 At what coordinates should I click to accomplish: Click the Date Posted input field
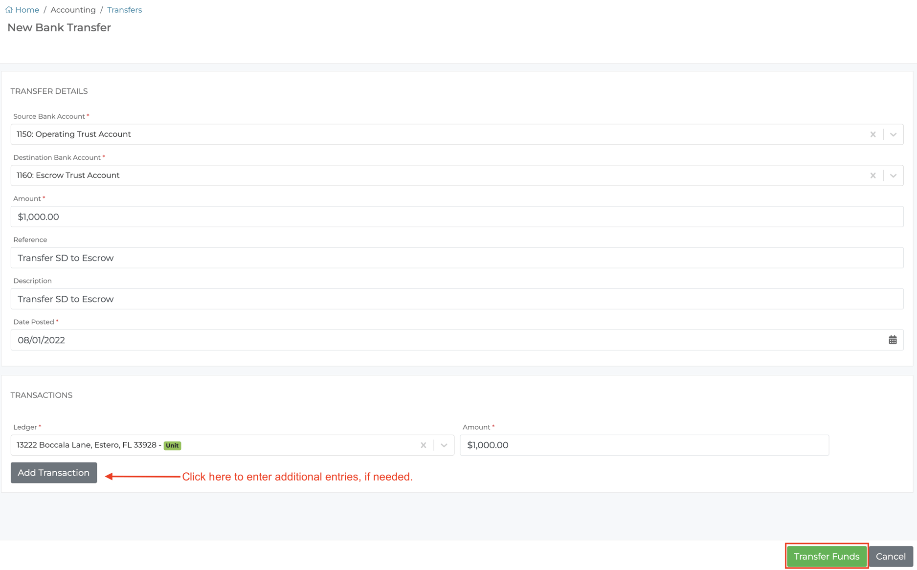[440, 340]
